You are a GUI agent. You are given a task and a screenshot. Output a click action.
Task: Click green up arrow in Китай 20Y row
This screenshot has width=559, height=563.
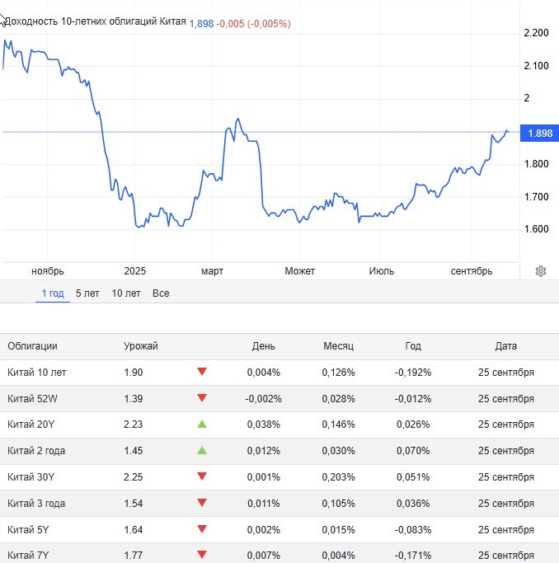click(x=202, y=425)
